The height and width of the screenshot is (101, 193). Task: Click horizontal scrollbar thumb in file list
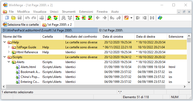86,86
